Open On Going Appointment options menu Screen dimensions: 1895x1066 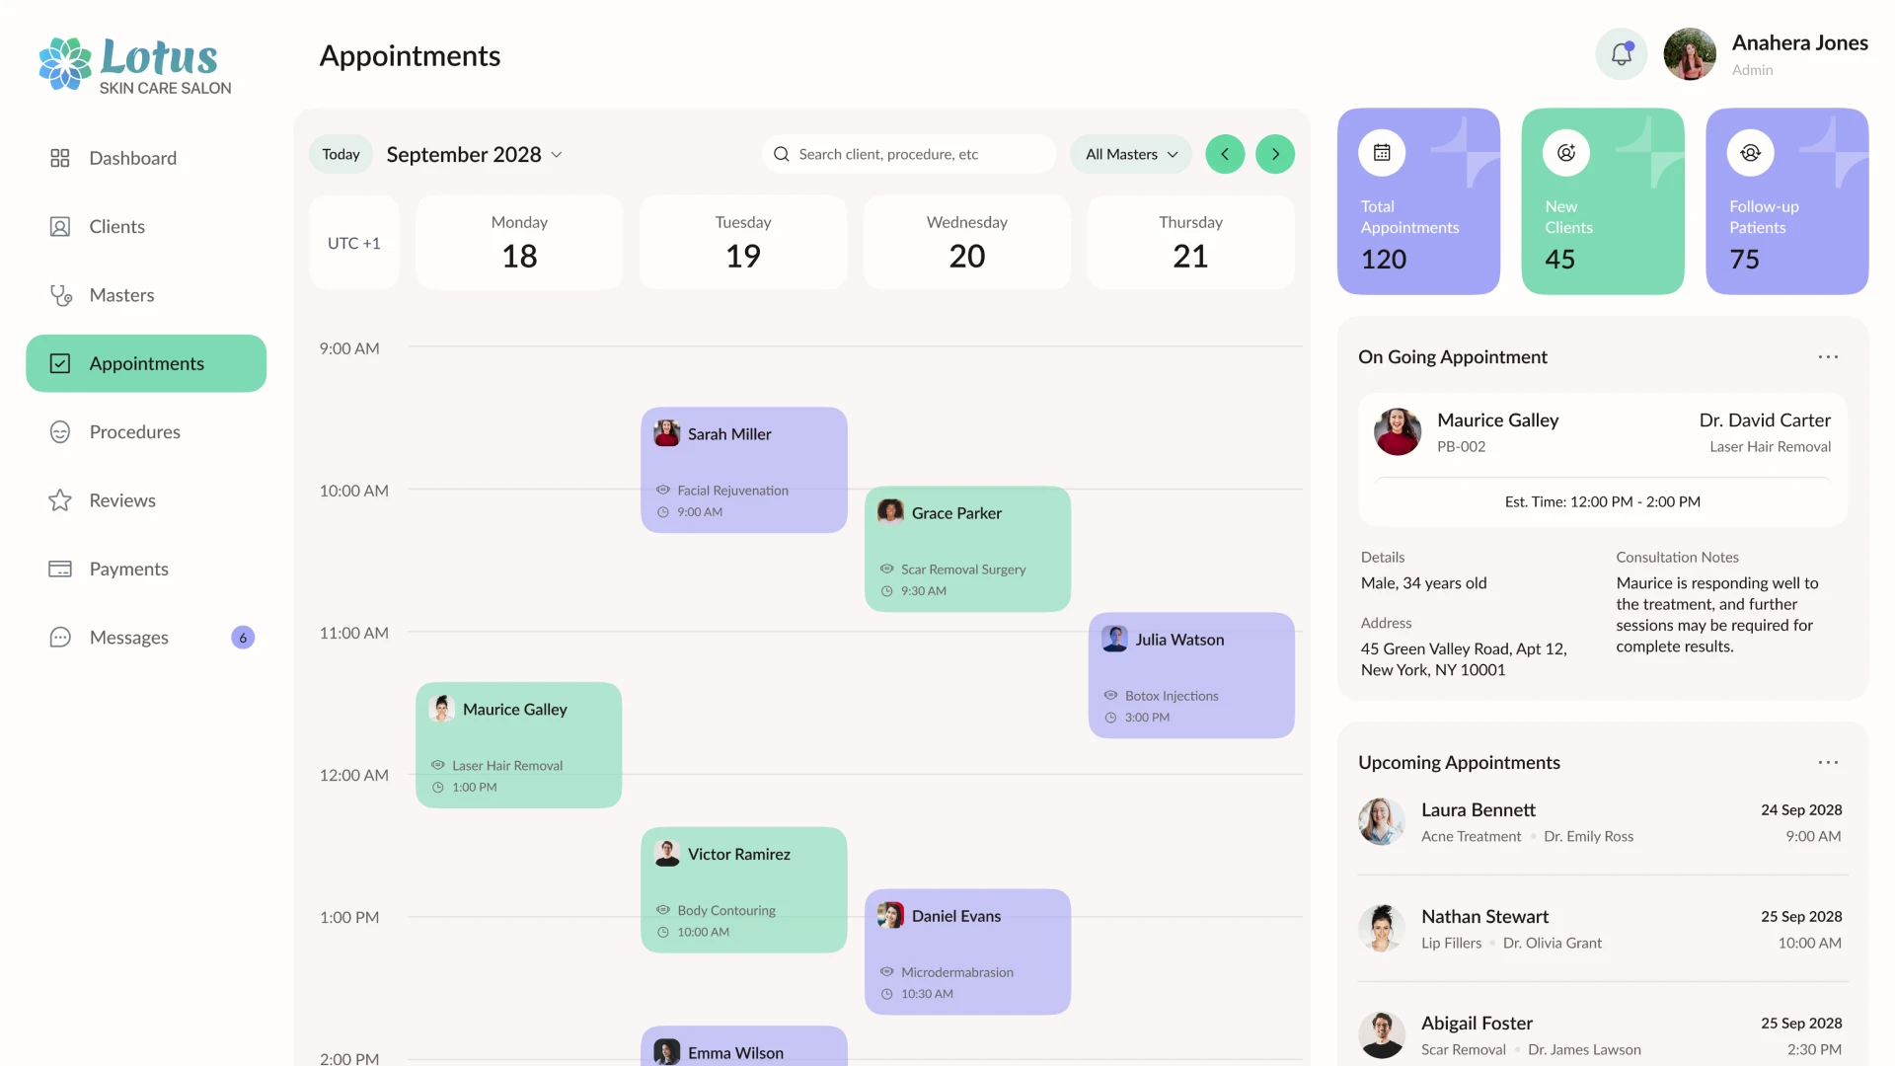[x=1828, y=357]
